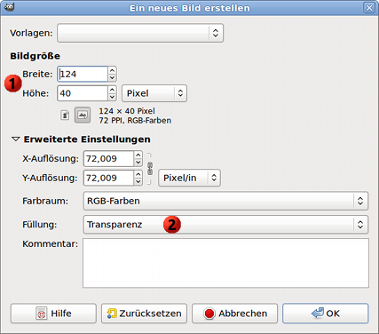Click into the X-Auflösung field
Viewport: 379px width, 334px height.
click(108, 158)
